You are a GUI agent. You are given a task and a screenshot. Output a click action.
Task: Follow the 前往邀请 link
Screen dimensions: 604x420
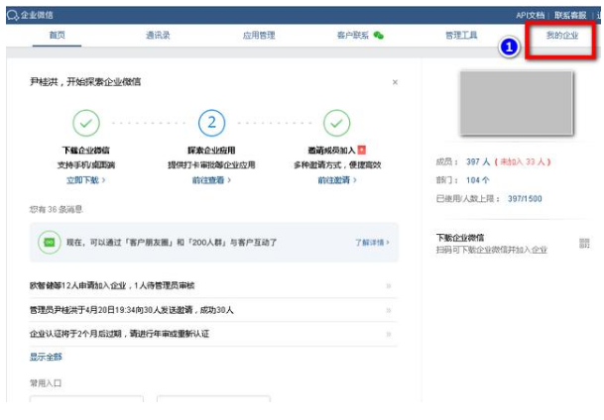337,180
